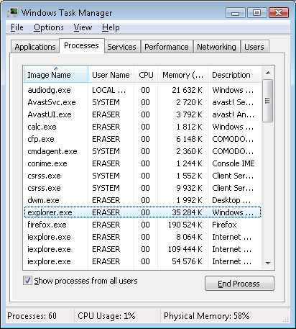Select the dwm.exe process
The image size is (296, 329).
142,200
